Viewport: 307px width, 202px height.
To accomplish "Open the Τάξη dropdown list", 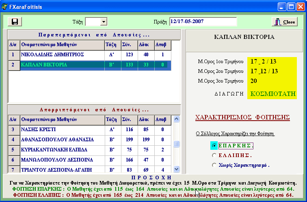I will tap(104, 22).
